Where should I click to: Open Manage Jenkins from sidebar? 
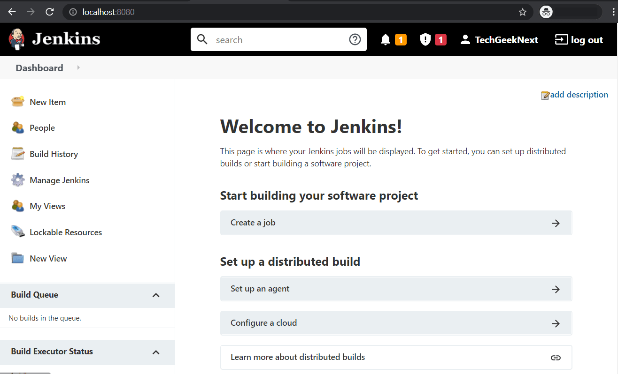pos(60,180)
